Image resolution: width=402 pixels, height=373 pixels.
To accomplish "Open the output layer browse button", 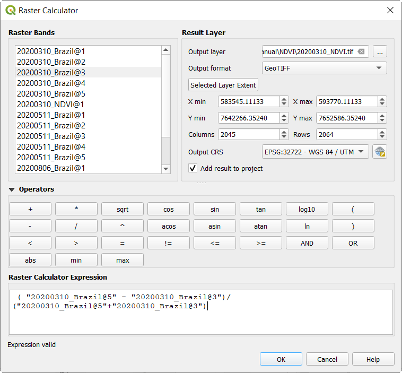I will pos(380,51).
